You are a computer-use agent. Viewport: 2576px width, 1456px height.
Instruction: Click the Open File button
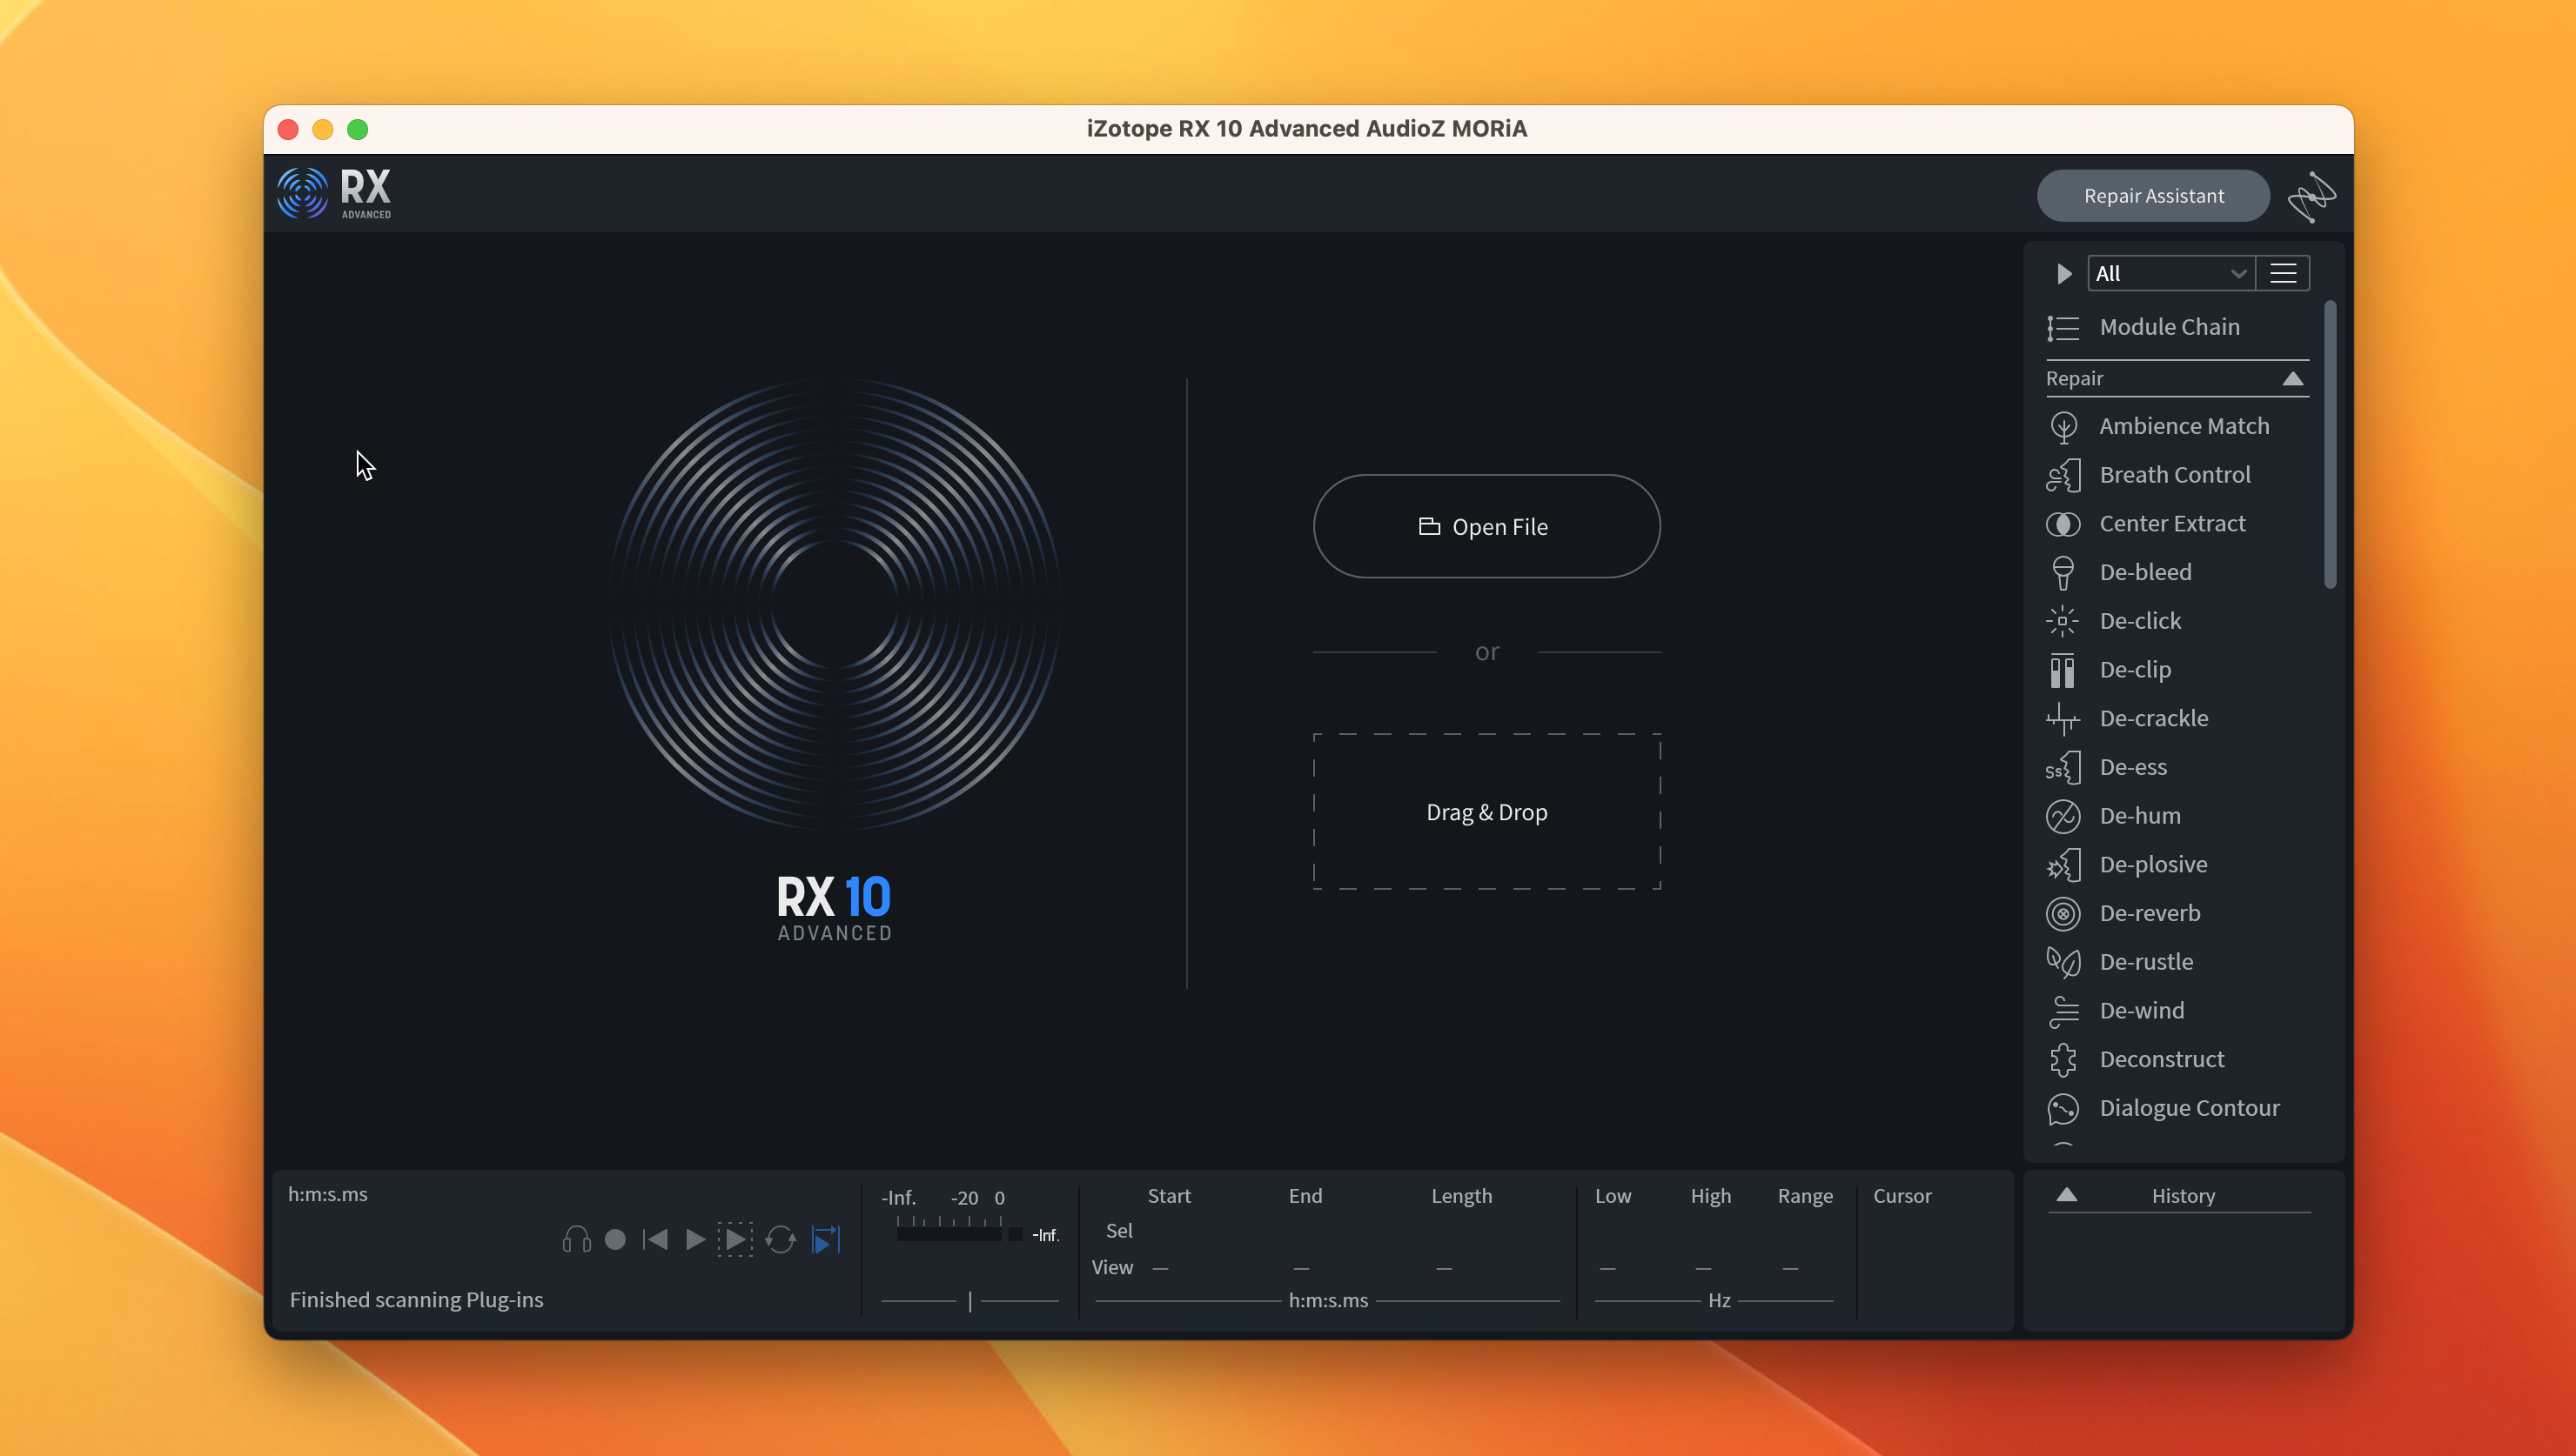[1486, 526]
